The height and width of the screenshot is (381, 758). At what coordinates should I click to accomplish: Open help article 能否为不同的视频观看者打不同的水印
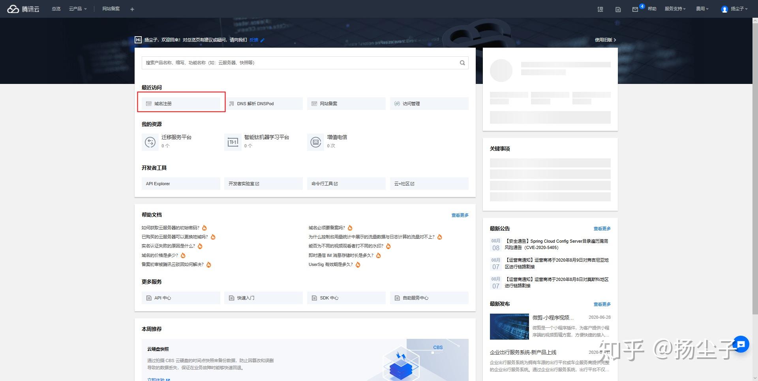346,246
